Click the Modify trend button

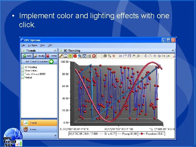point(39,56)
